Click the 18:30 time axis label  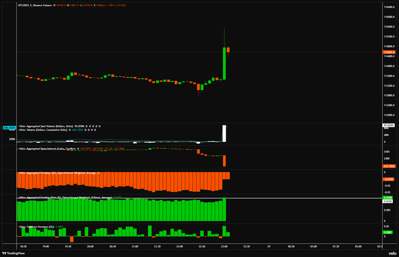tap(23, 247)
